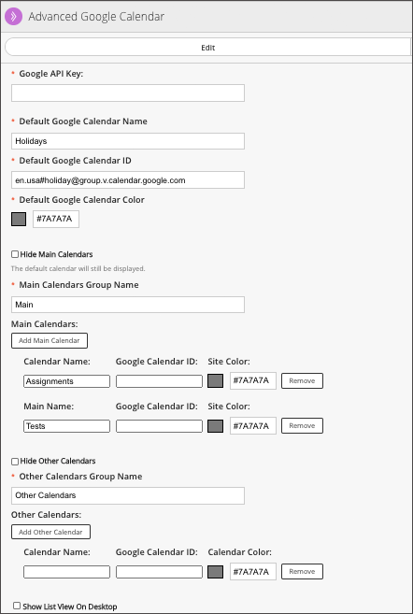Screen dimensions: 413x614
Task: Focus the empty Calendar Name field under Other Calendars
Action: 67,572
